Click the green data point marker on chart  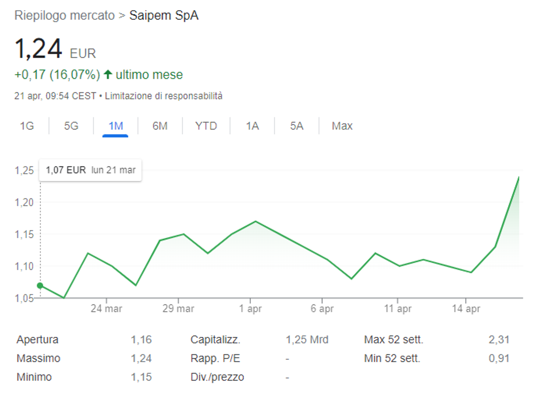pyautogui.click(x=40, y=286)
